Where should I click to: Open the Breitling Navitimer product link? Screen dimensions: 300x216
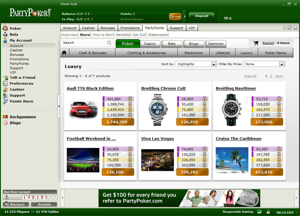236,89
